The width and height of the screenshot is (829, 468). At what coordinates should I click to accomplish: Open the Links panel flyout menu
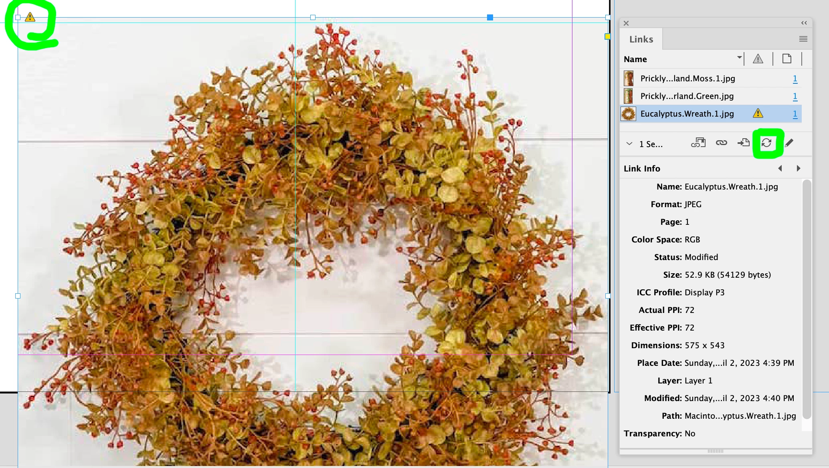click(x=803, y=39)
